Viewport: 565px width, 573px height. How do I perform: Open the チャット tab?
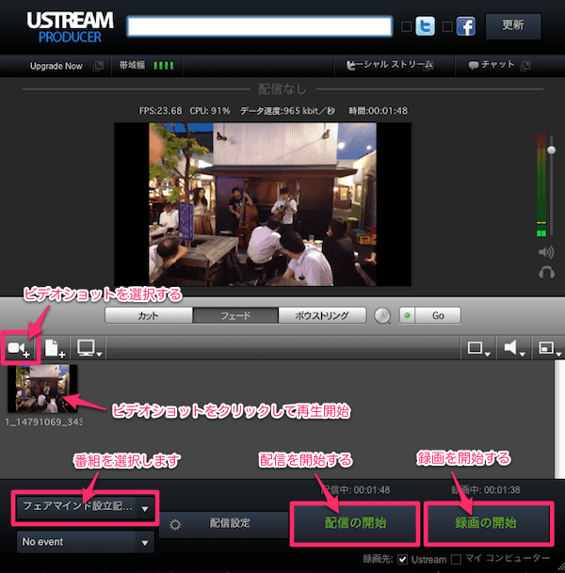click(x=499, y=66)
